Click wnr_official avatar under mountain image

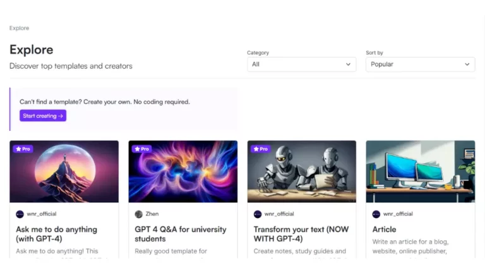[x=20, y=214]
